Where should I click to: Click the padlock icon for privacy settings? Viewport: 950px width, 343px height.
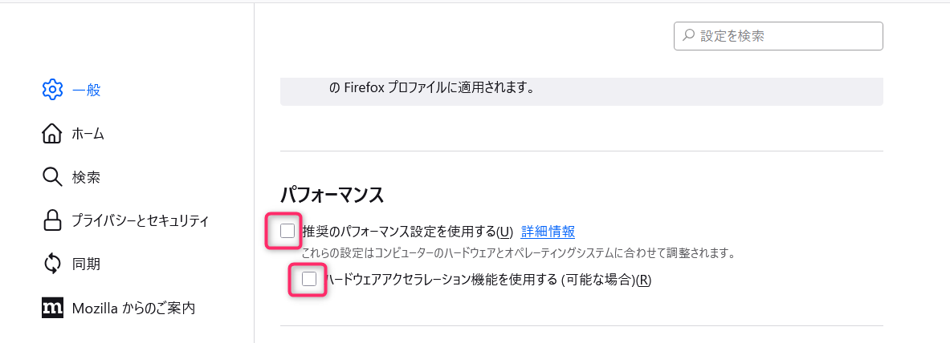[52, 220]
